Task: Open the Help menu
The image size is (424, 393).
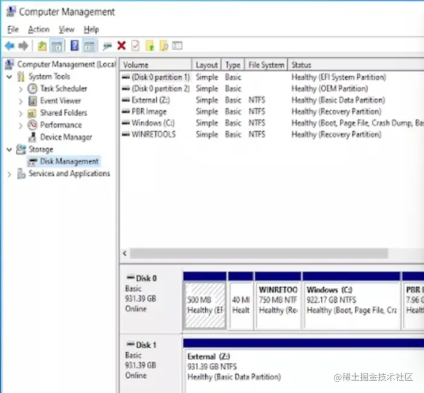Action: coord(91,29)
